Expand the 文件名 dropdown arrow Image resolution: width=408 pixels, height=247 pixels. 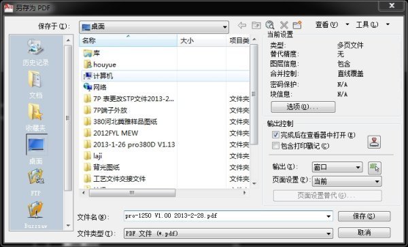point(328,216)
